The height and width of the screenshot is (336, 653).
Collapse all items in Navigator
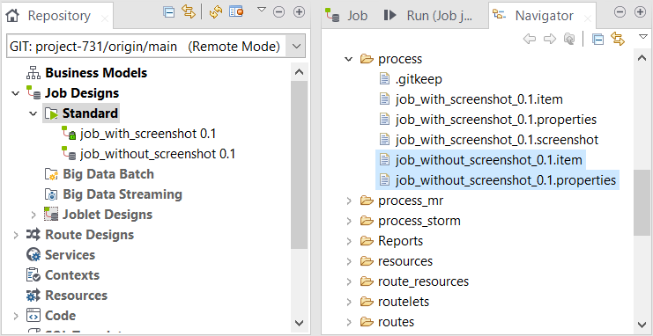[x=598, y=40]
